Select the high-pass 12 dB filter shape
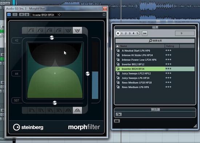The width and height of the screenshot is (200, 143). pyautogui.click(x=41, y=30)
